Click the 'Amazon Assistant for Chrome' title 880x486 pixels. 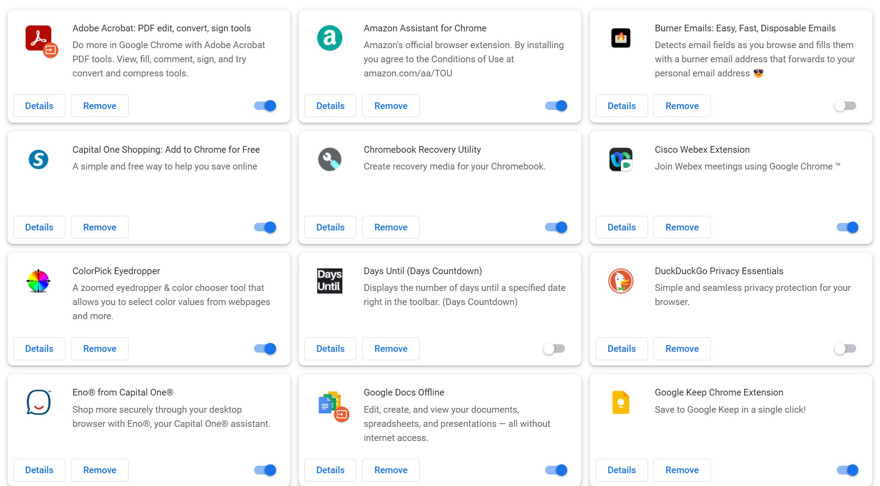(425, 28)
